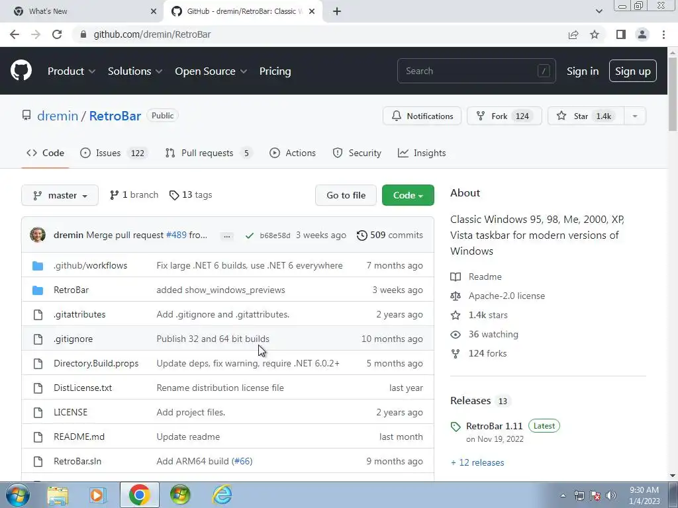Open the Pricing link

(x=275, y=71)
